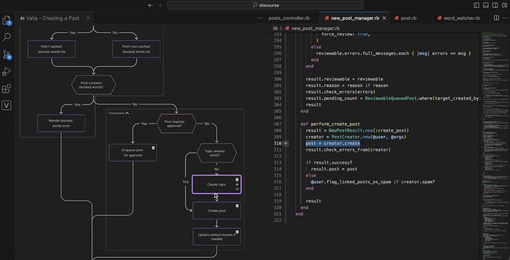Screen dimensions: 510x260
Task: Open more actions for code editor group
Action: [505, 18]
